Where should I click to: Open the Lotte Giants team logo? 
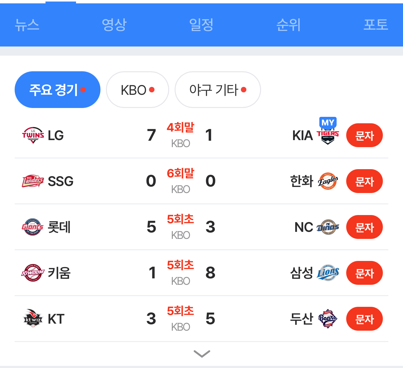click(x=33, y=227)
